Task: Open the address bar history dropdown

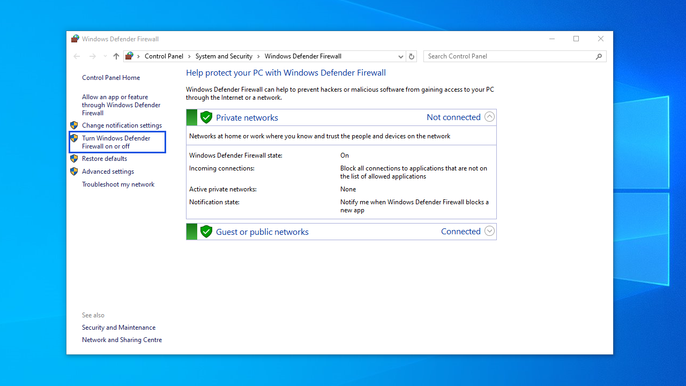Action: click(x=400, y=56)
